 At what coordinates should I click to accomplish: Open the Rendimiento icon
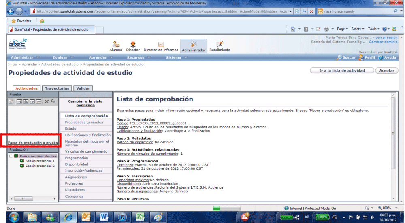[220, 46]
